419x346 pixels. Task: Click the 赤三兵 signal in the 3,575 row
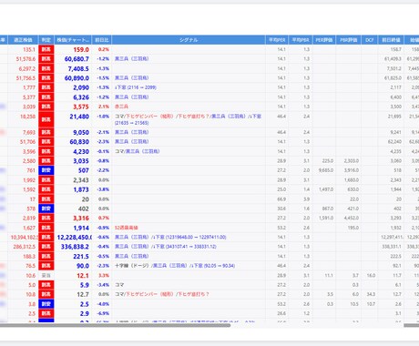coord(121,107)
